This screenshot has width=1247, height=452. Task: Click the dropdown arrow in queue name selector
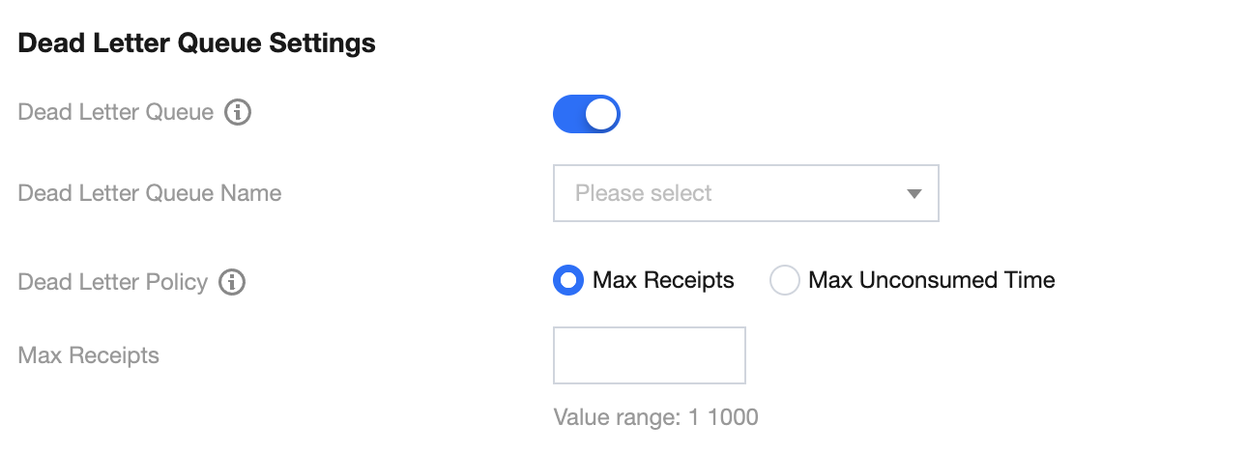click(x=913, y=194)
